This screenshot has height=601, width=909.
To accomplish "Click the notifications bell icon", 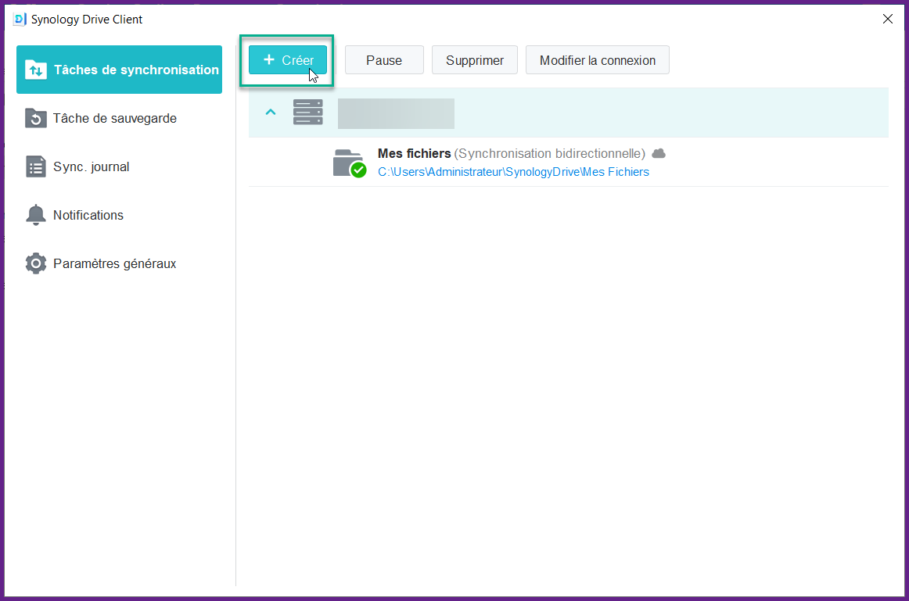I will (x=36, y=215).
